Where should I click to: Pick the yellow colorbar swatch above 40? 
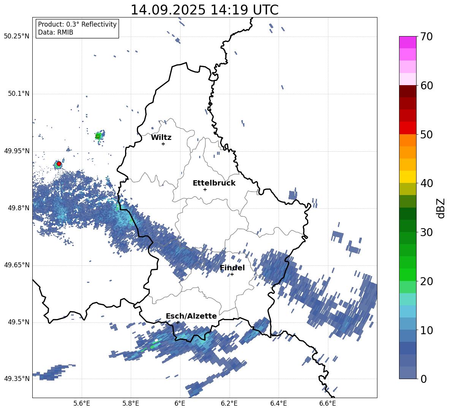click(x=407, y=177)
